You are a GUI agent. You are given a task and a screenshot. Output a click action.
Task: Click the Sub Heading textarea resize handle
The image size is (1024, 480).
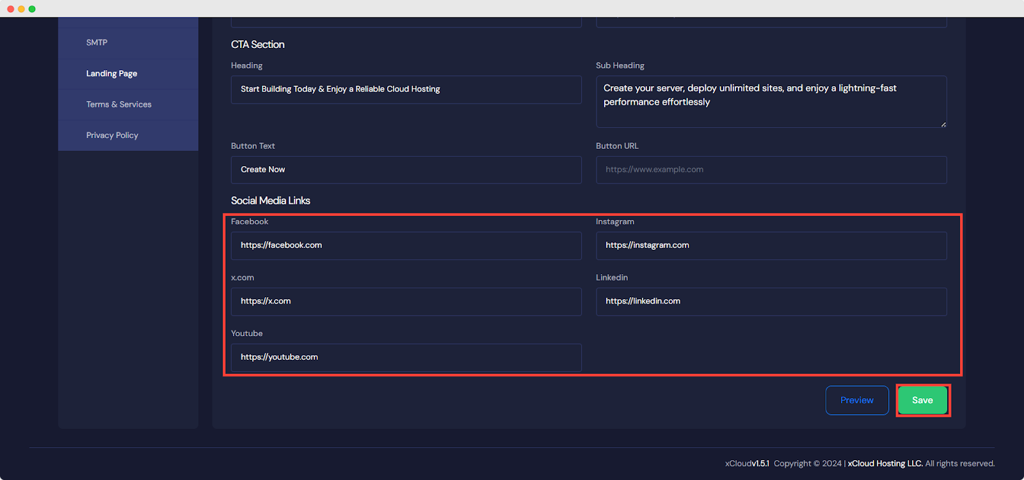tap(943, 124)
